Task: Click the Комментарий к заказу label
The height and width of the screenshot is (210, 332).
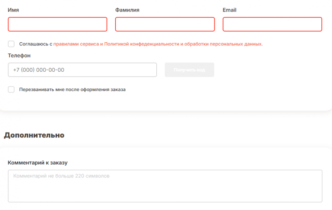Action: [38, 163]
